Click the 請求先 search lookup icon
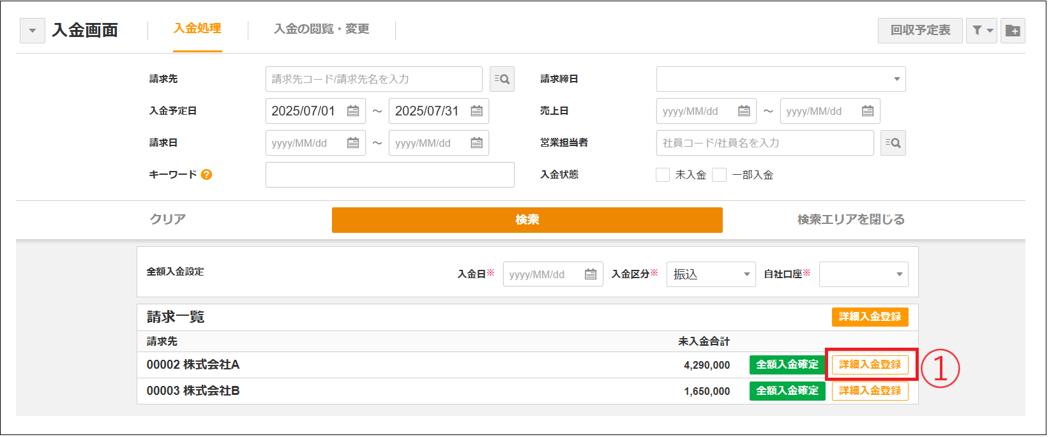 (x=502, y=79)
